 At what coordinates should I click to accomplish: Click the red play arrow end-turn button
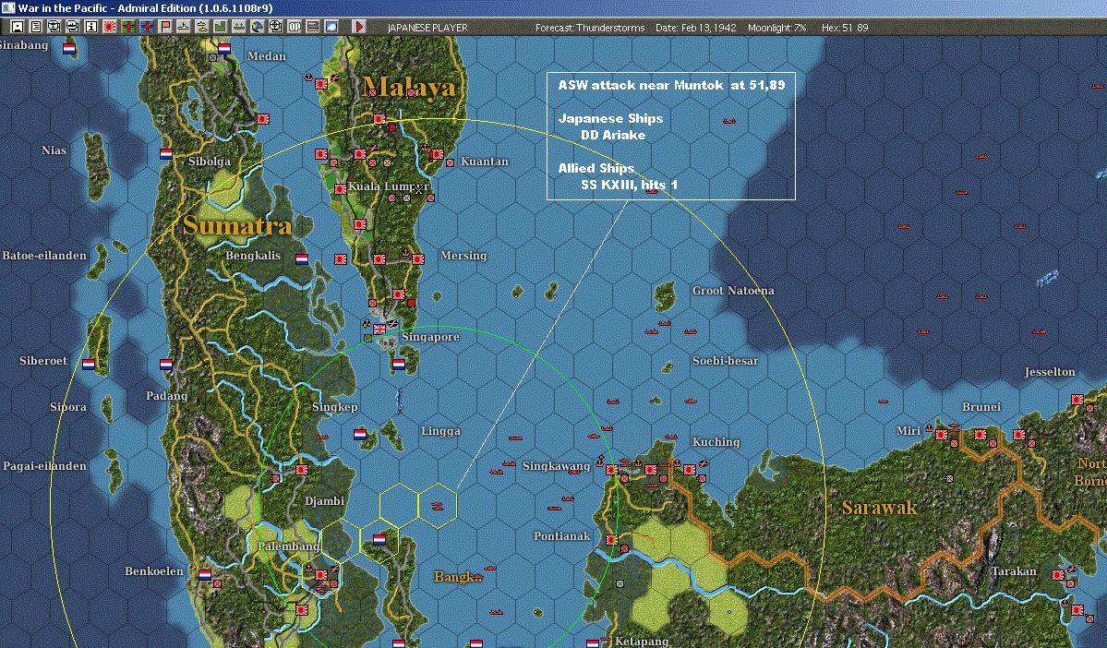(358, 27)
